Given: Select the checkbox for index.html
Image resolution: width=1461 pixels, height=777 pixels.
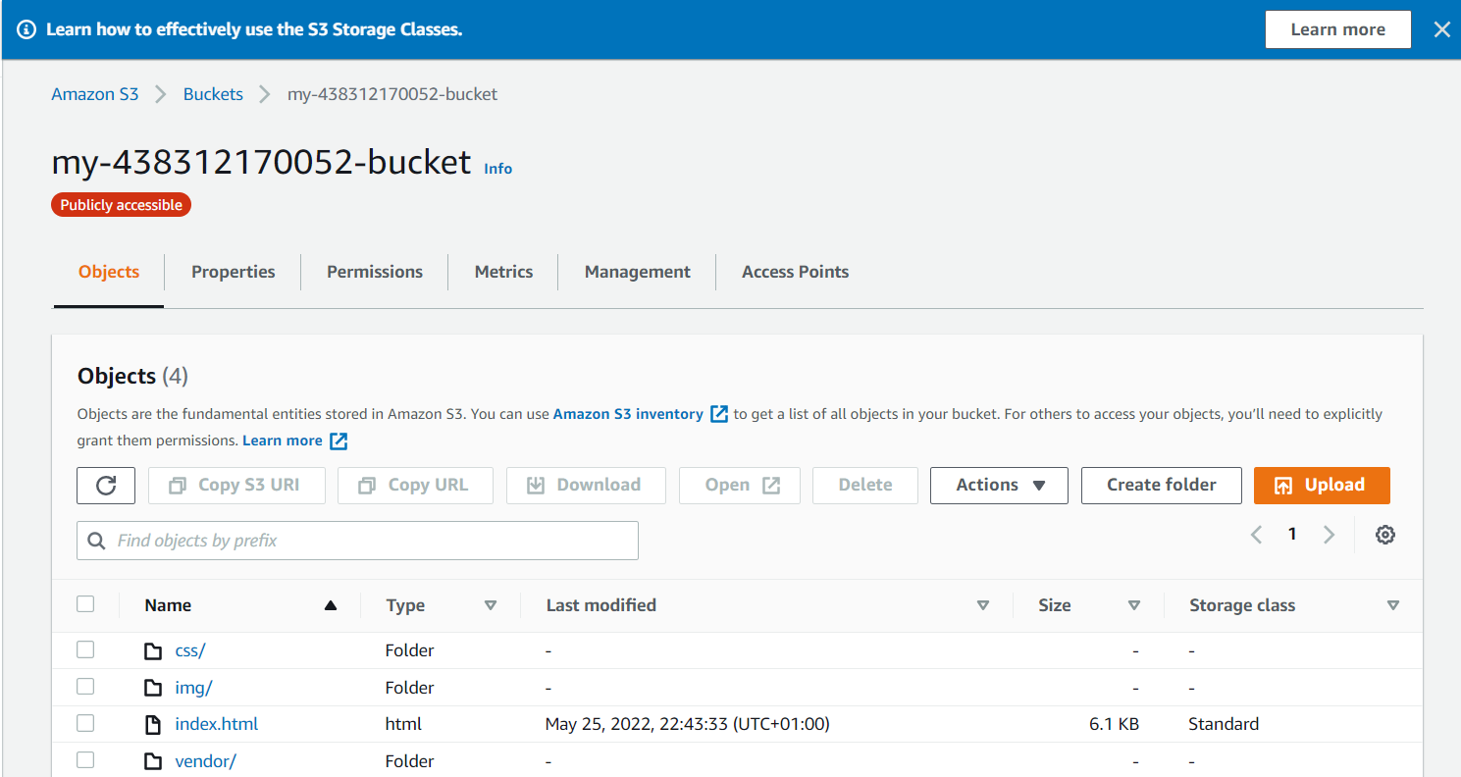Looking at the screenshot, I should pos(85,722).
